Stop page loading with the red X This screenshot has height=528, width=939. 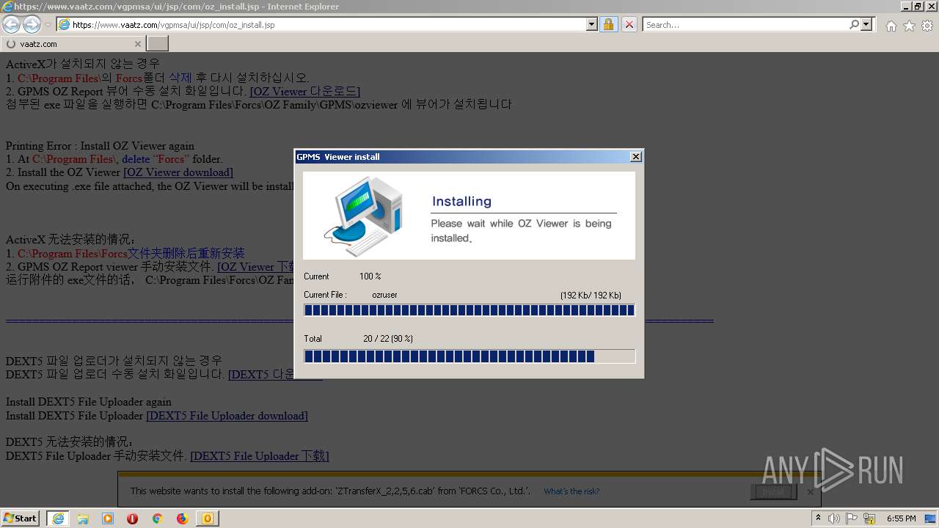coord(629,24)
